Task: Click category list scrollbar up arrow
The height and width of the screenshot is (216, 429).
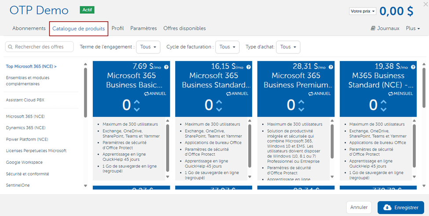Action: (x=85, y=64)
